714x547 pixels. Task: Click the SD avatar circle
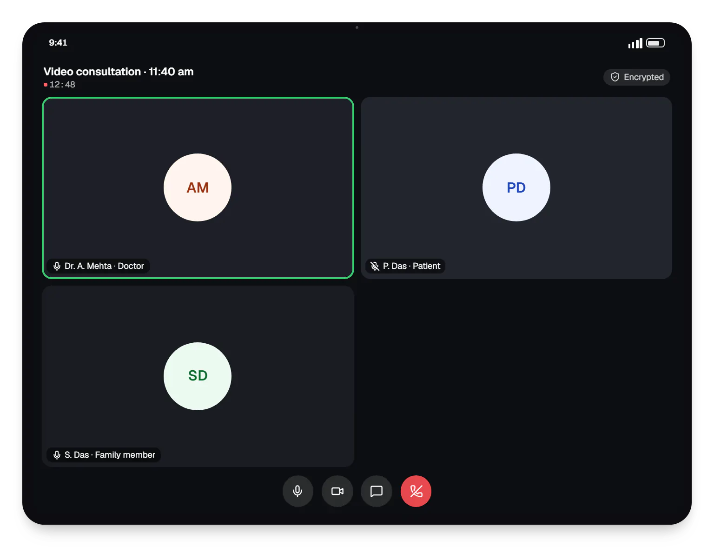(x=198, y=376)
